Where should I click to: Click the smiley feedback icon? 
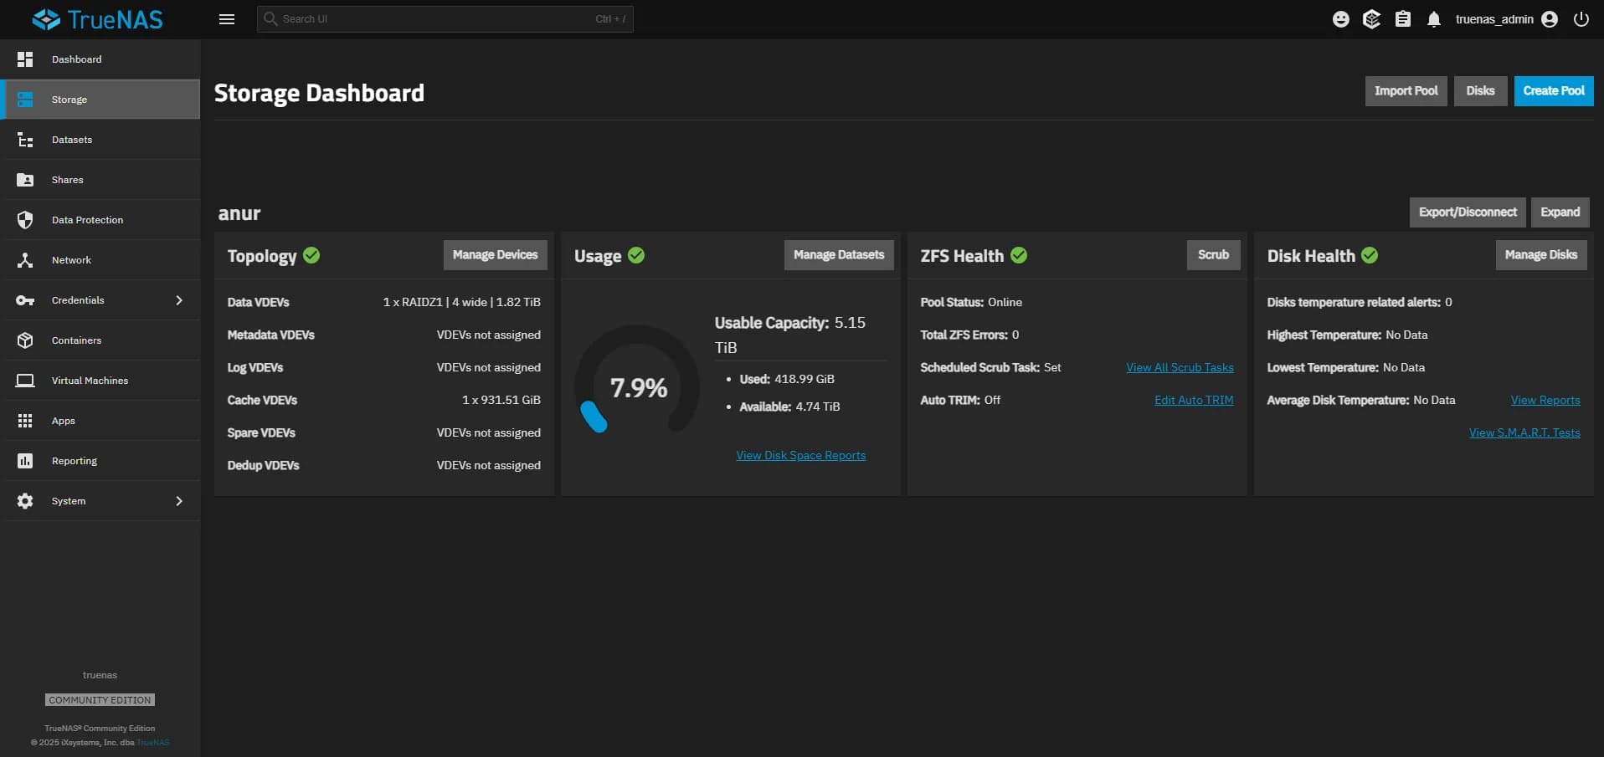[x=1340, y=18]
